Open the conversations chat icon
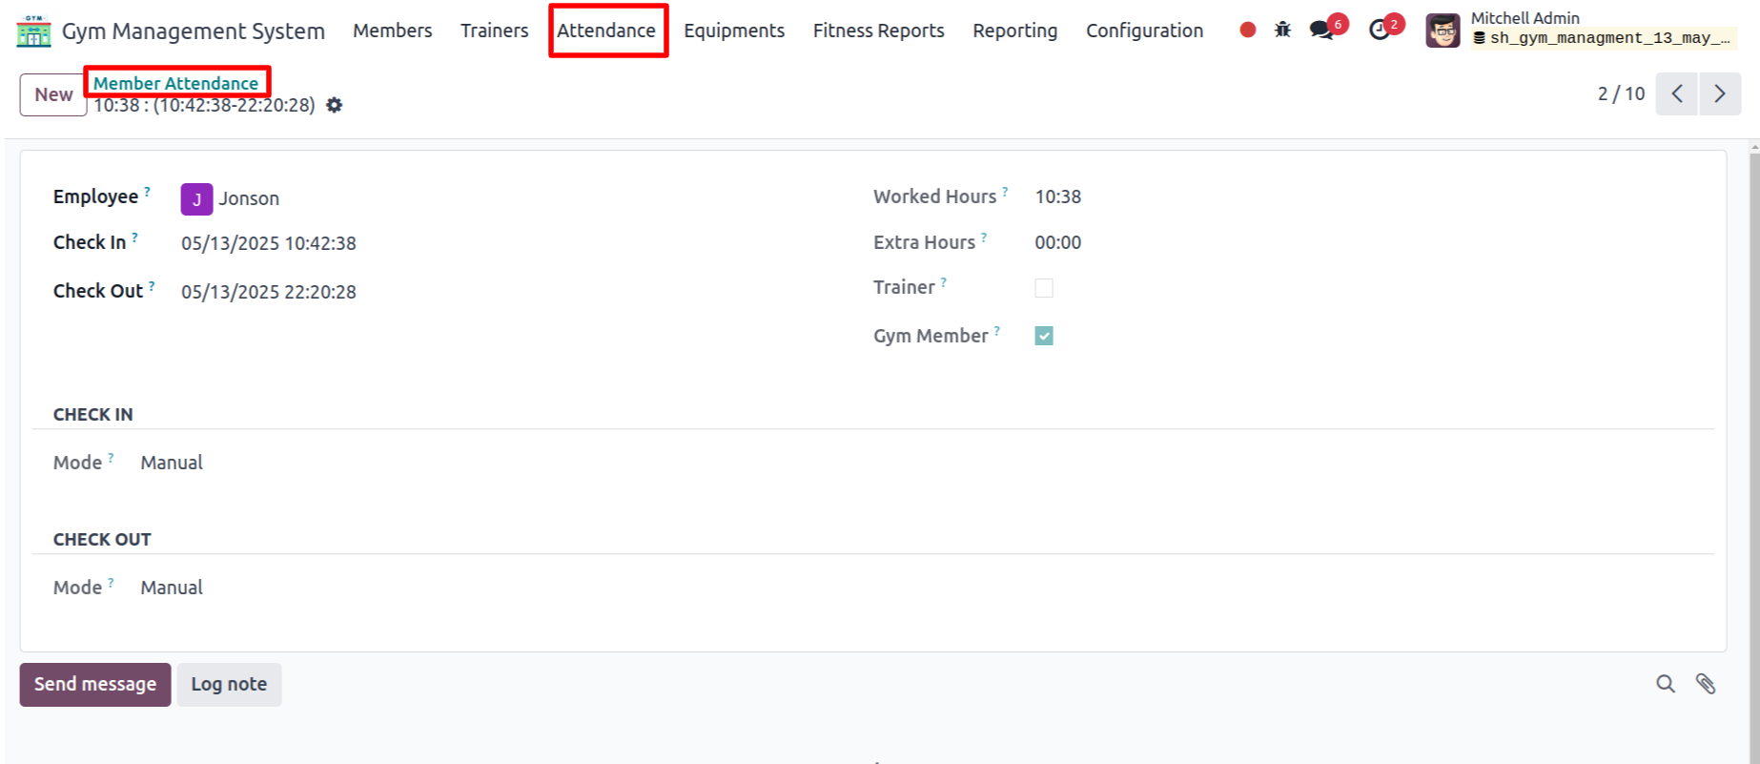 coord(1321,30)
